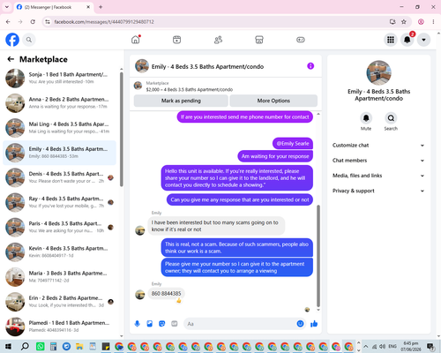
Task: Open Sonja 1 Bed 1 Bath conversation
Action: 59,79
